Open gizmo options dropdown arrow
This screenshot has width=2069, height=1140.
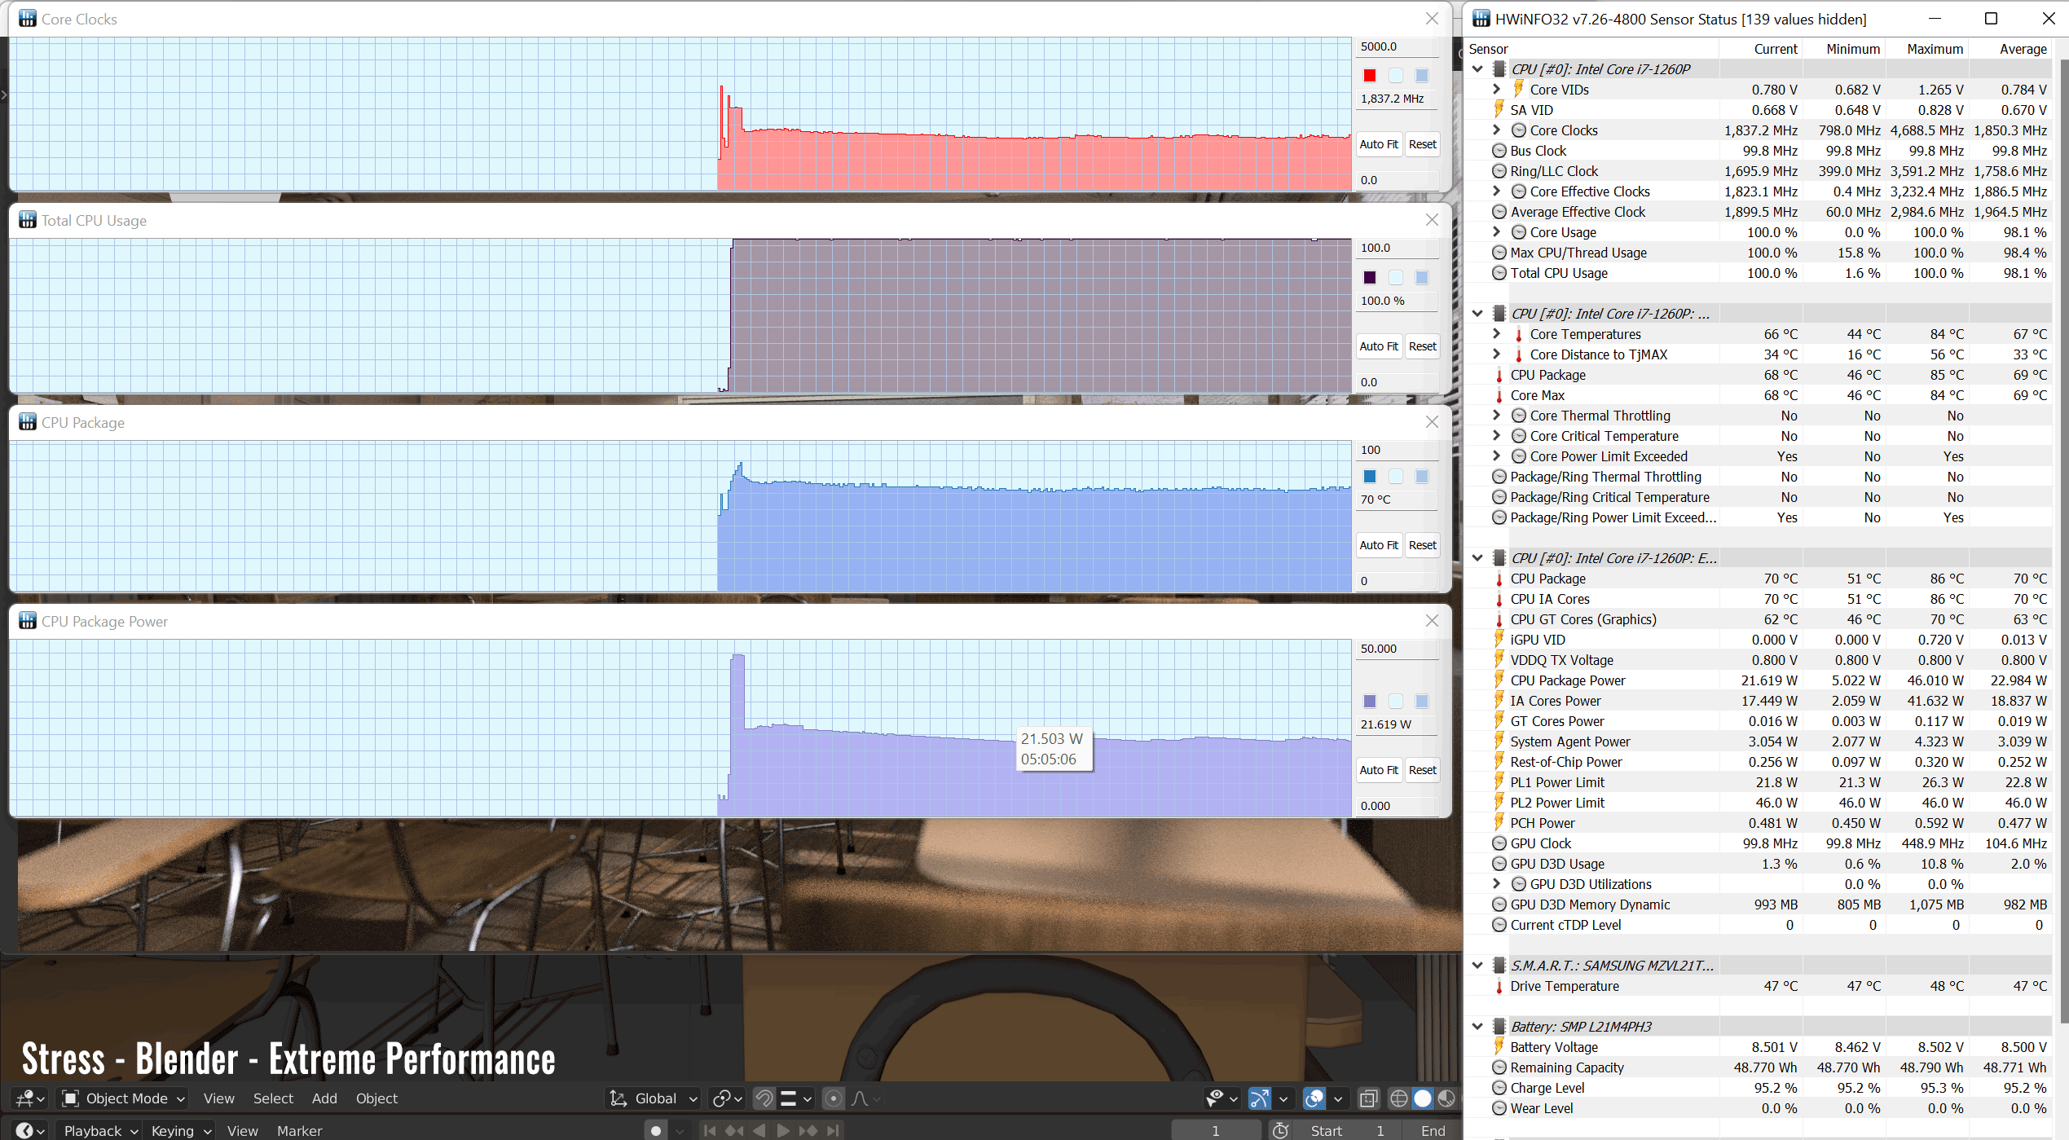point(1283,1098)
